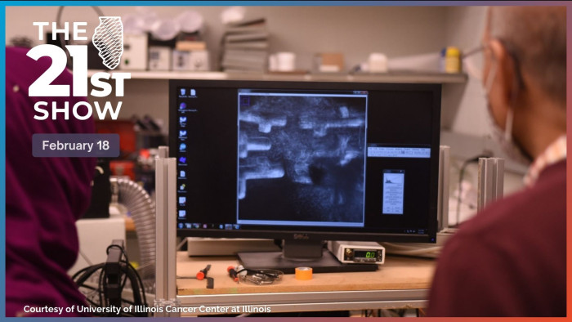Viewport: 572px width, 322px height.
Task: Open the Windows Start orb on the taskbar
Action: pyautogui.click(x=181, y=226)
